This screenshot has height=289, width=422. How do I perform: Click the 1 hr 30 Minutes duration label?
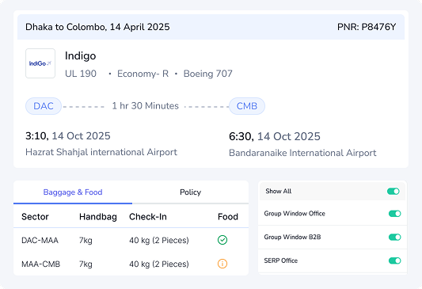tap(146, 106)
